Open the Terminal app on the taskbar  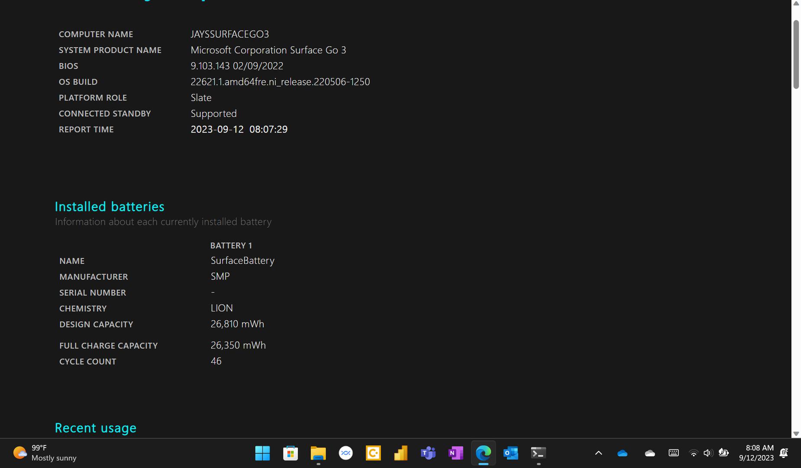tap(538, 453)
